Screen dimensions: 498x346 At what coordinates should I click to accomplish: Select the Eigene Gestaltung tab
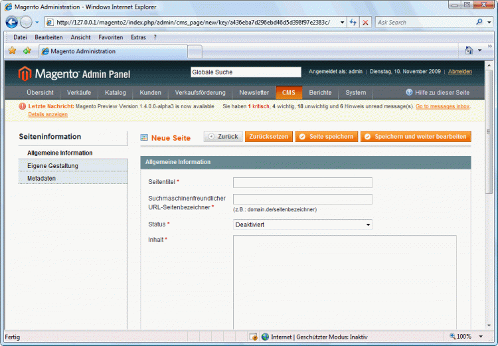pos(52,165)
